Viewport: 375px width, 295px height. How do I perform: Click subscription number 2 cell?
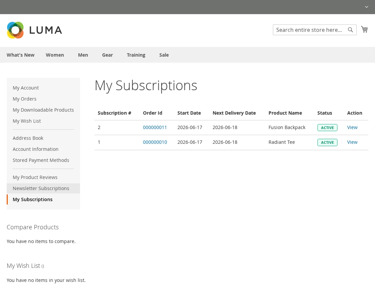99,127
